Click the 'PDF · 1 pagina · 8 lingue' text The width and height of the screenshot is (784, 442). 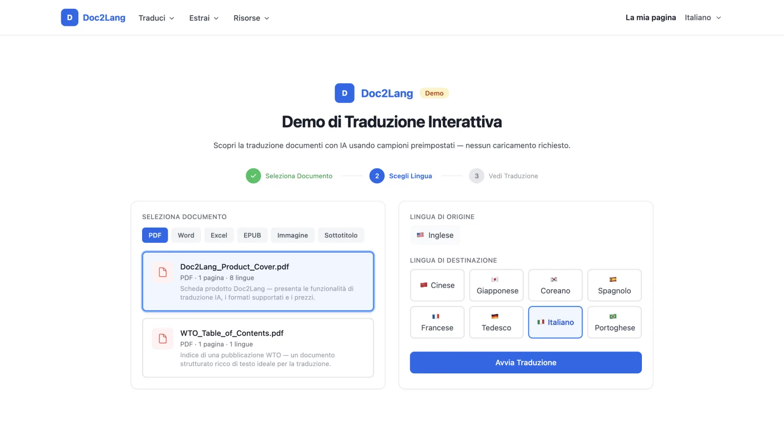[217, 278]
